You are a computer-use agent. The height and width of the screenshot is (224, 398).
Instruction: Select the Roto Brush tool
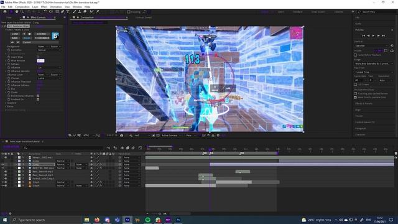91,12
